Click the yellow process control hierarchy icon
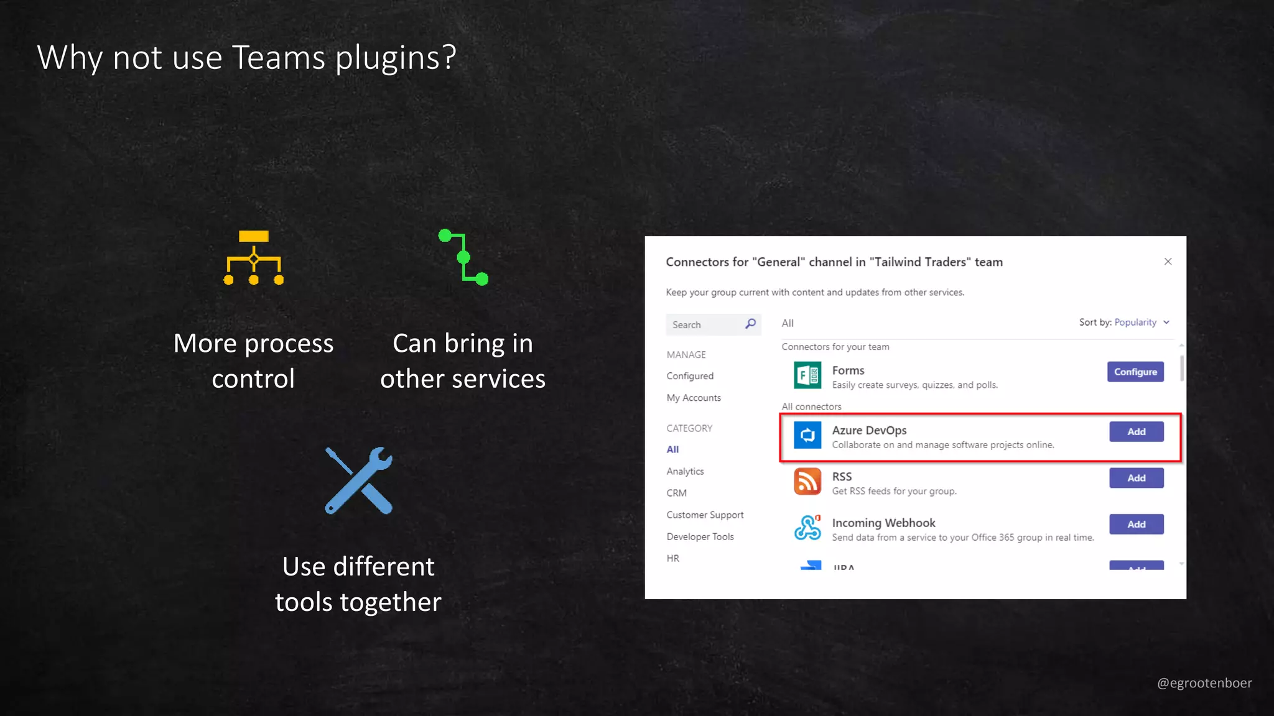 pyautogui.click(x=254, y=258)
